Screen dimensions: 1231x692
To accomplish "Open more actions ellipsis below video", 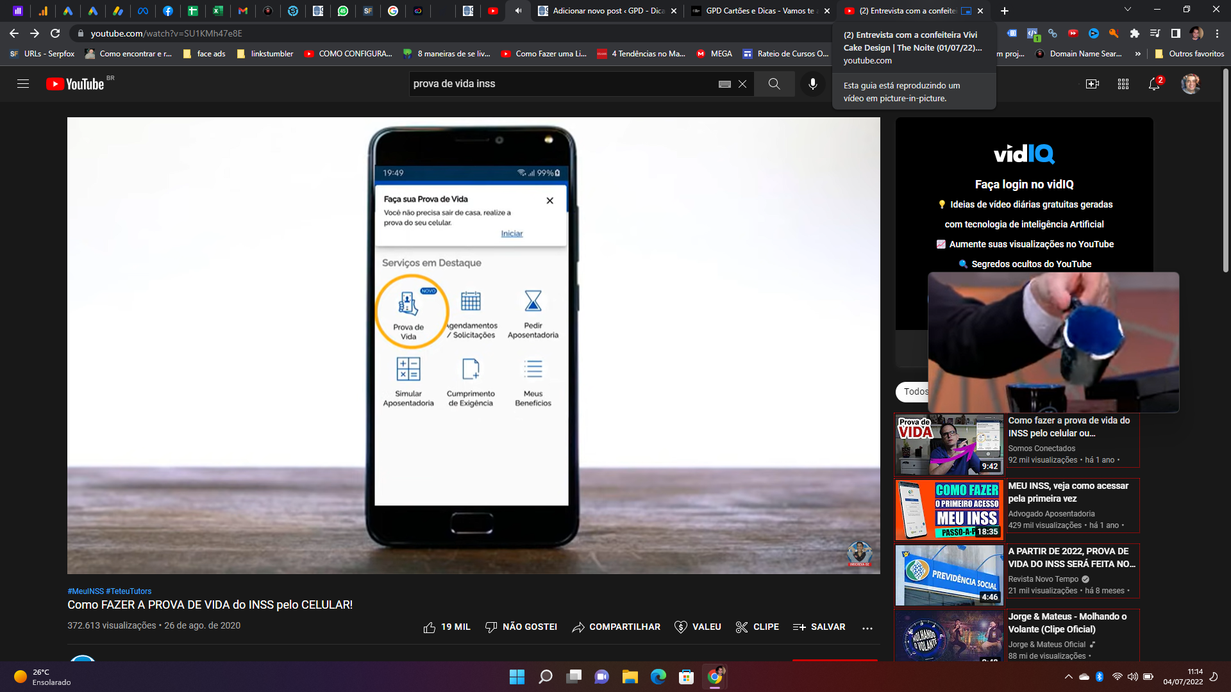I will 867,628.
